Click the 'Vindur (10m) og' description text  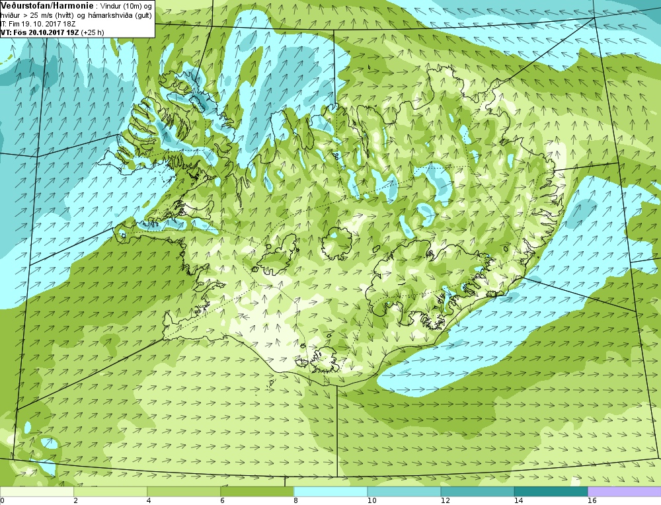tap(125, 6)
